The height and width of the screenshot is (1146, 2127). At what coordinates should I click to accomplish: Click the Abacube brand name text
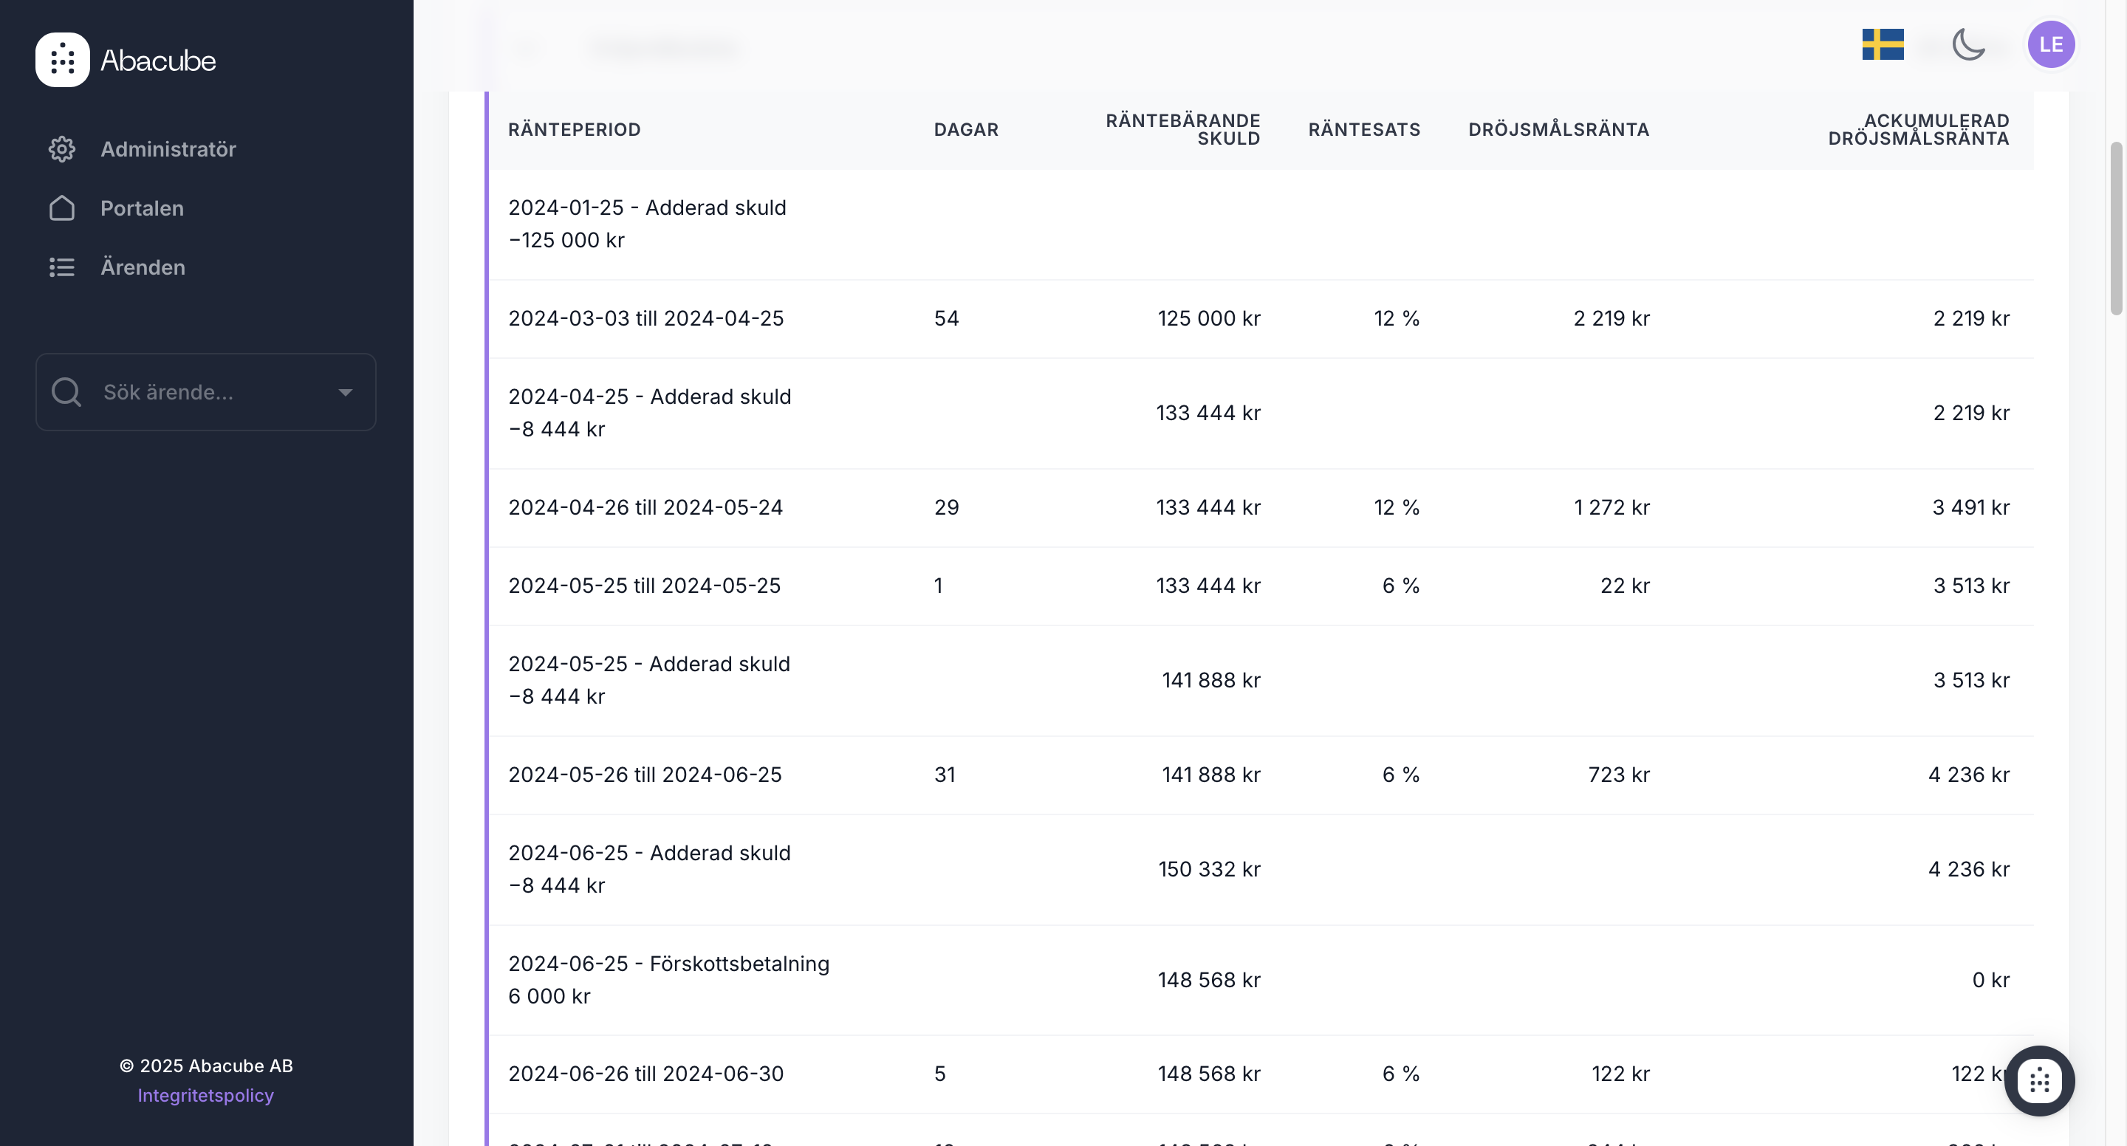pyautogui.click(x=158, y=61)
